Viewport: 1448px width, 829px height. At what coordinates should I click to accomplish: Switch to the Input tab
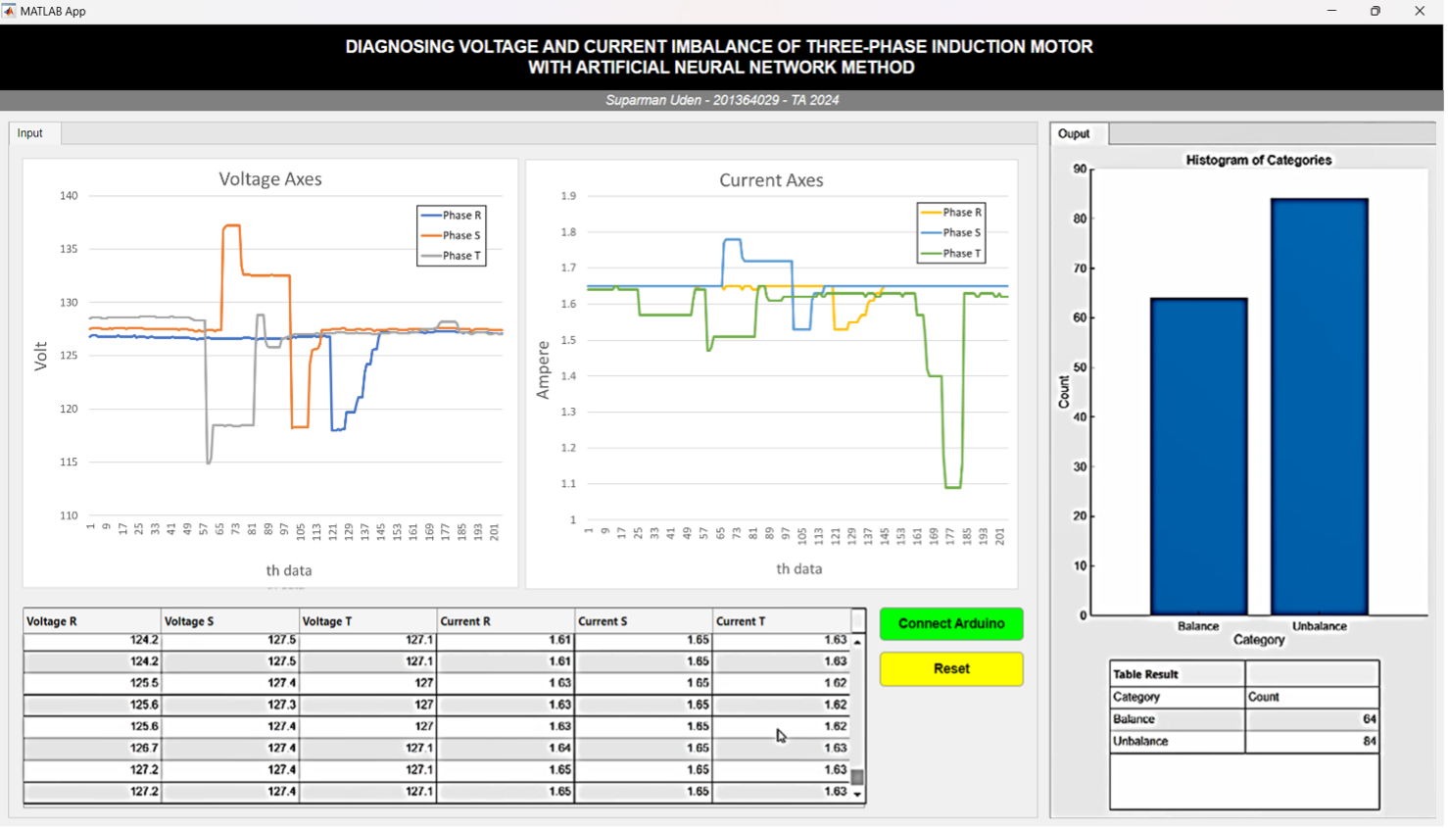coord(34,133)
